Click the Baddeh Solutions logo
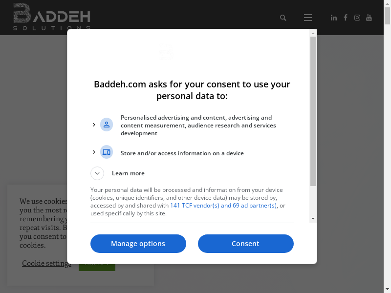 tap(51, 17)
